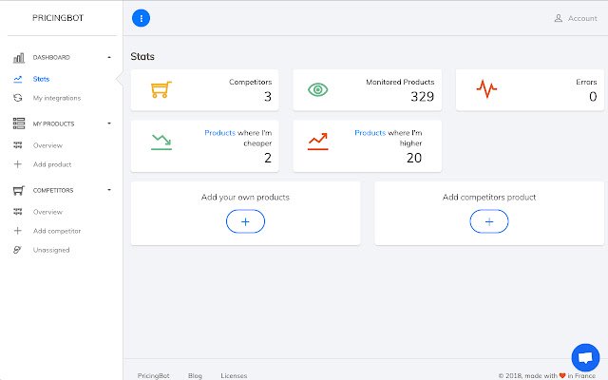Click the My Products Overview icon
The height and width of the screenshot is (380, 608).
[18, 145]
